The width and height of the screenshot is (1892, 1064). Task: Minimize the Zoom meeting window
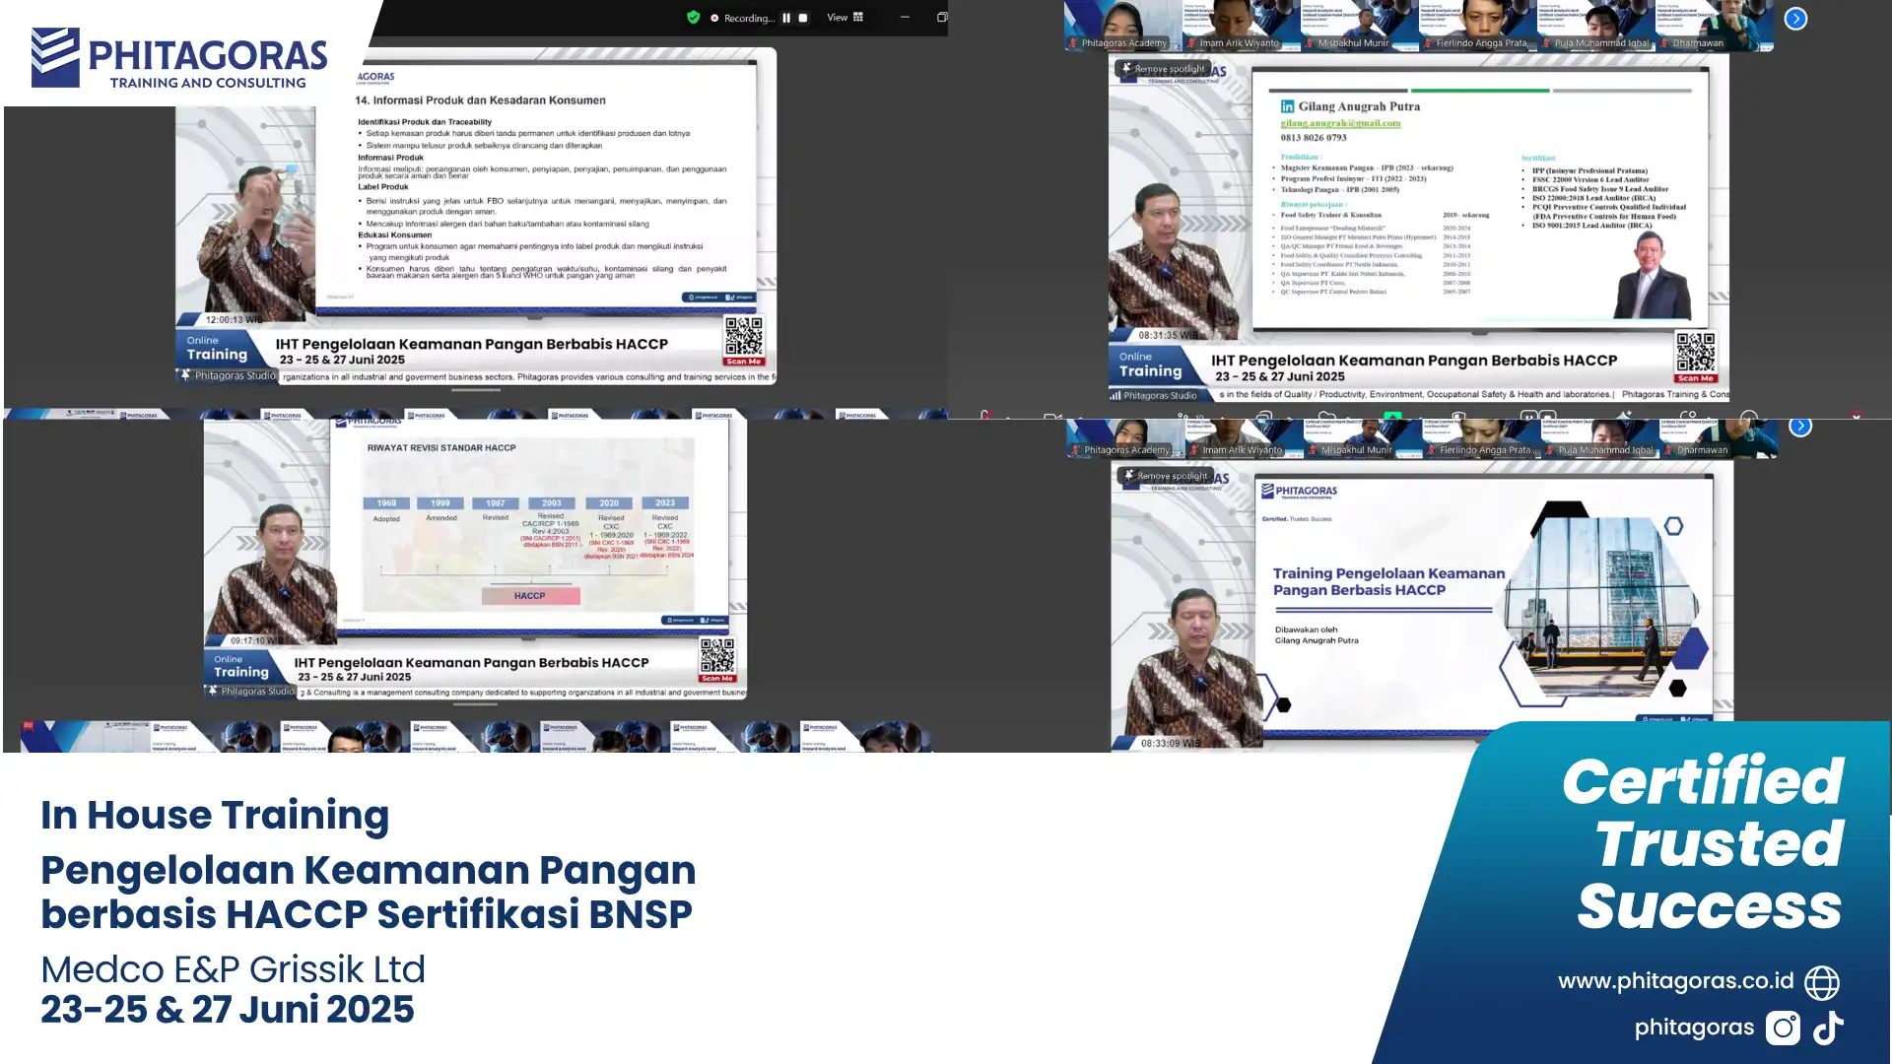point(905,17)
